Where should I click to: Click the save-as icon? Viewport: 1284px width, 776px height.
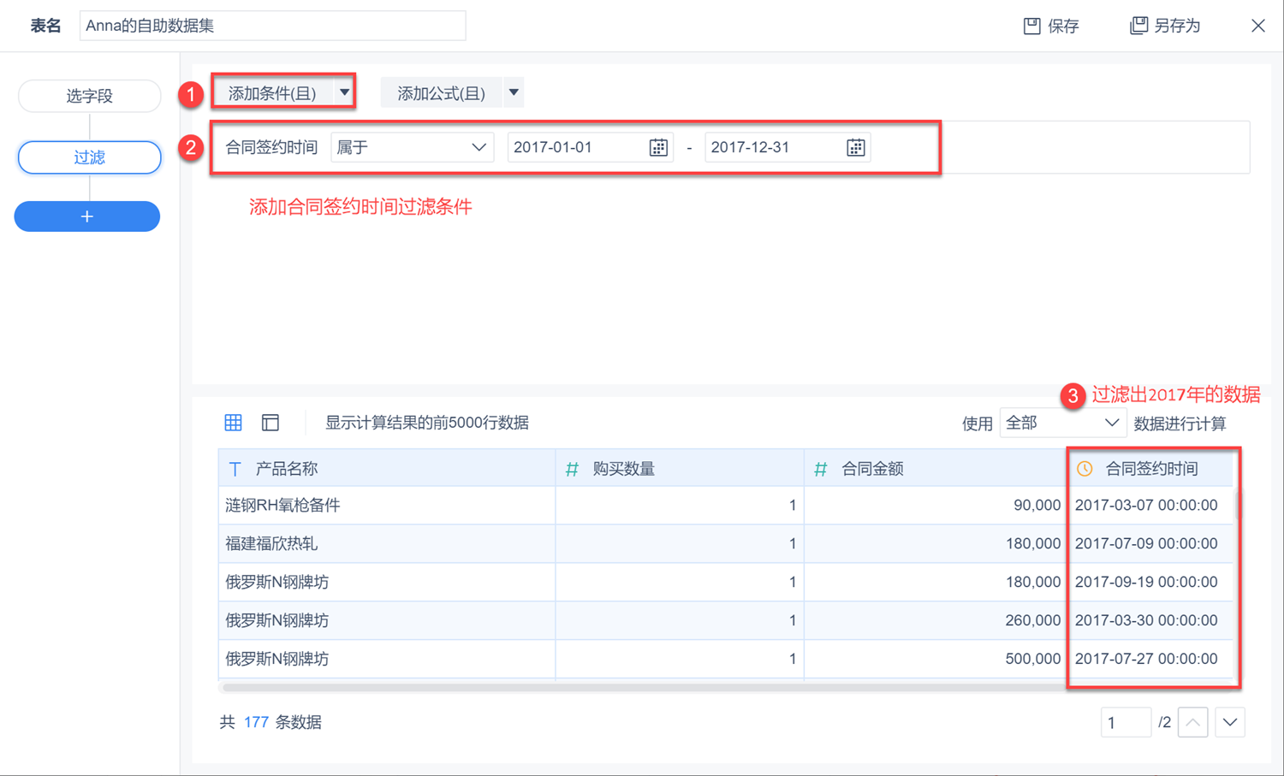[x=1138, y=26]
